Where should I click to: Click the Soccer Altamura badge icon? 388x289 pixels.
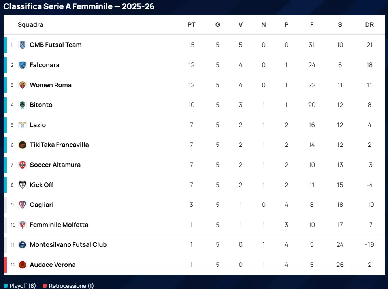pyautogui.click(x=23, y=165)
